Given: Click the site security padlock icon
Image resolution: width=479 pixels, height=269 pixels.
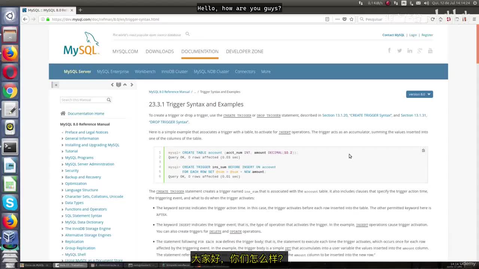Looking at the screenshot, I should point(48,19).
